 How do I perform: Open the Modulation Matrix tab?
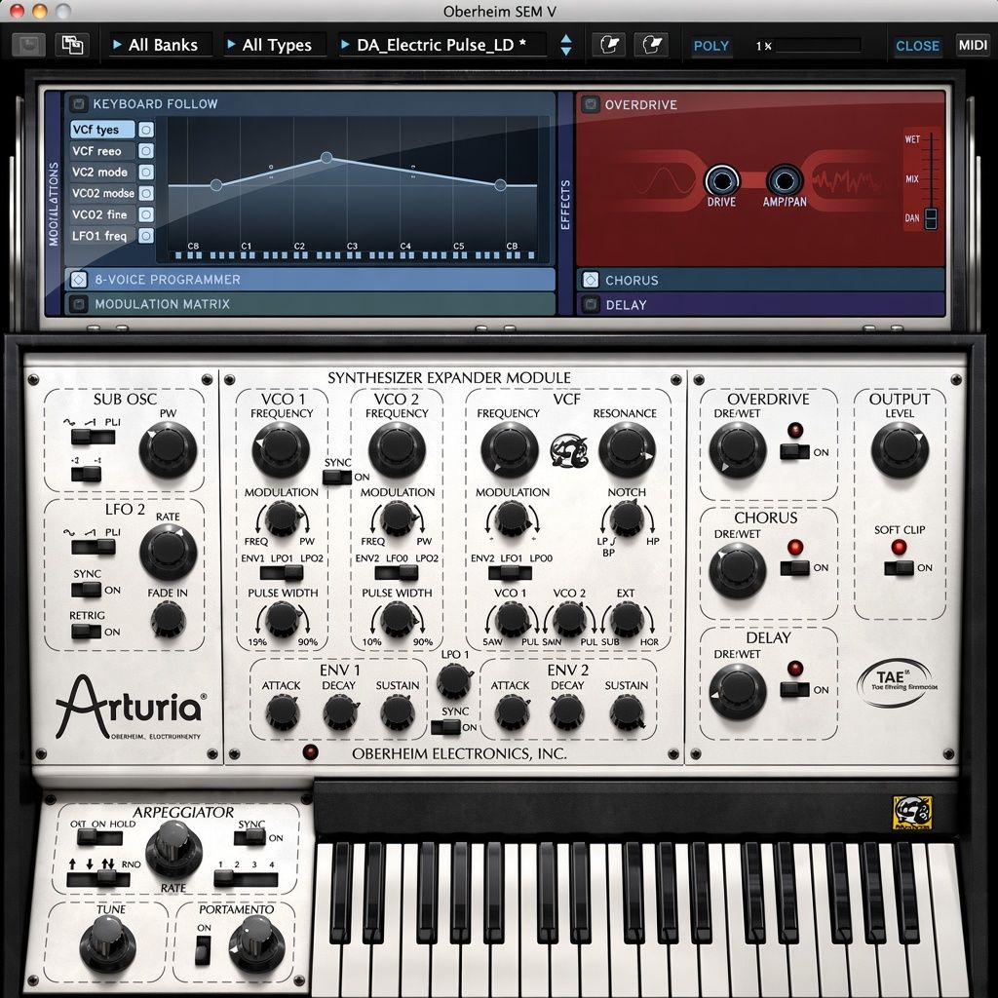point(310,304)
